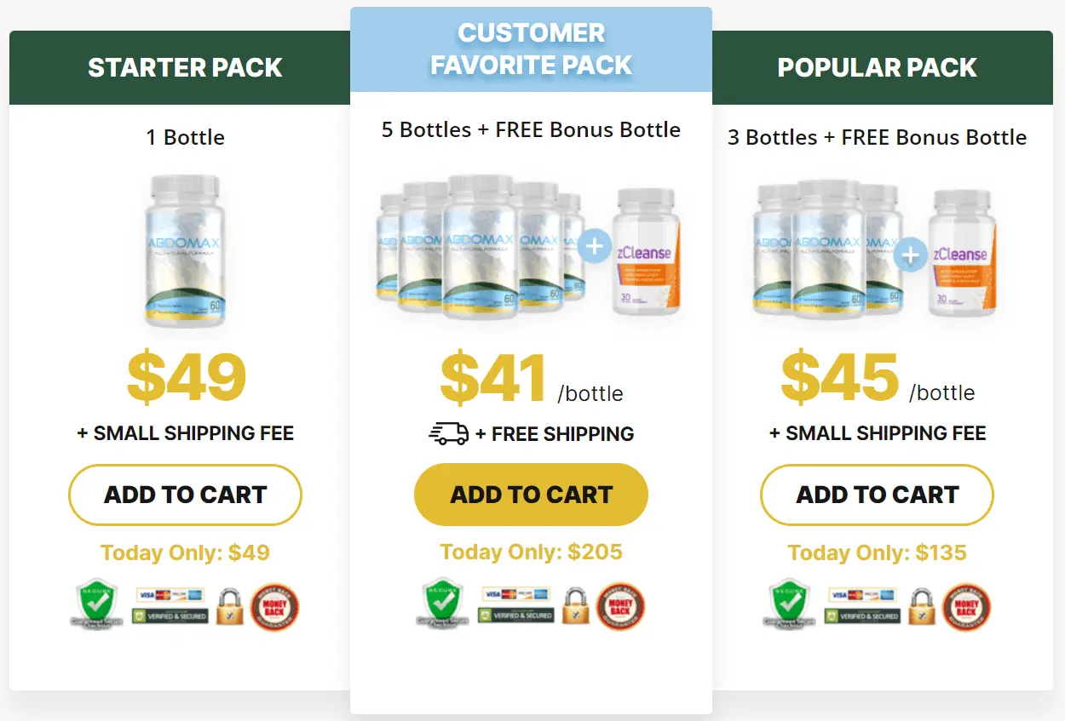Click the gold padlock icon under Popular Pack

click(x=922, y=605)
